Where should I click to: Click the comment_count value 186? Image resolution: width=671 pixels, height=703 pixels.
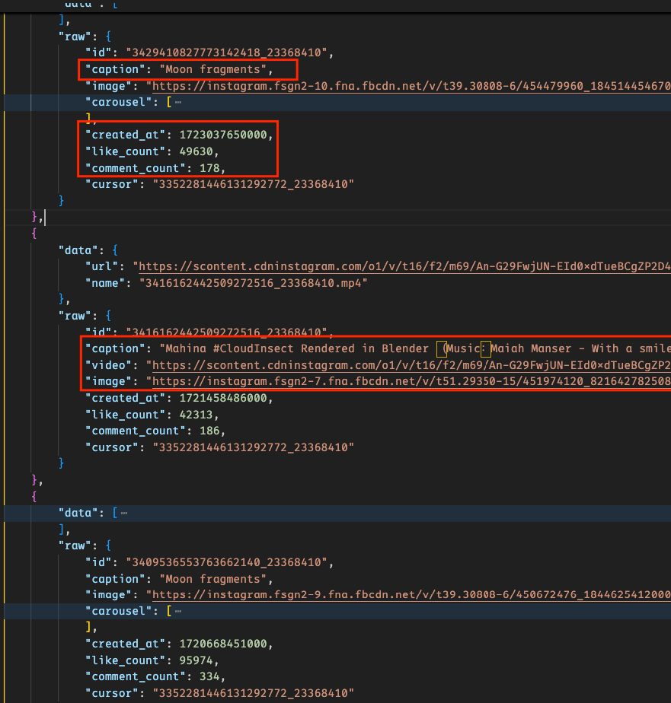(209, 431)
